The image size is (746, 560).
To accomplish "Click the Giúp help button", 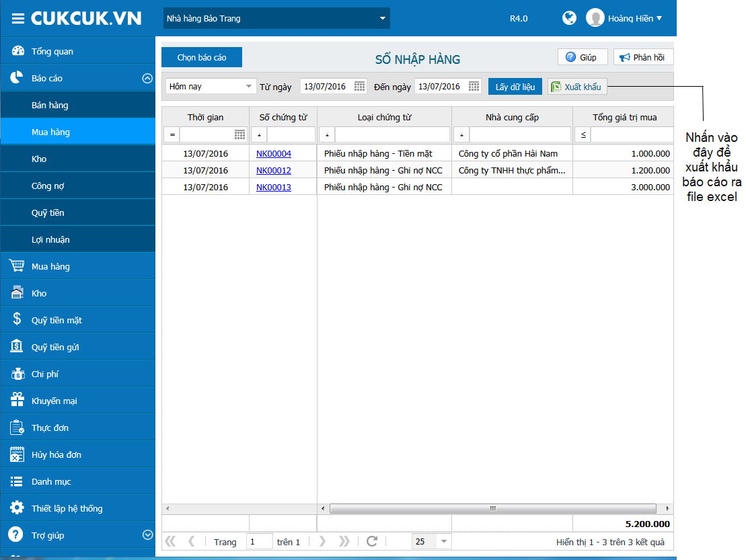I will [583, 57].
